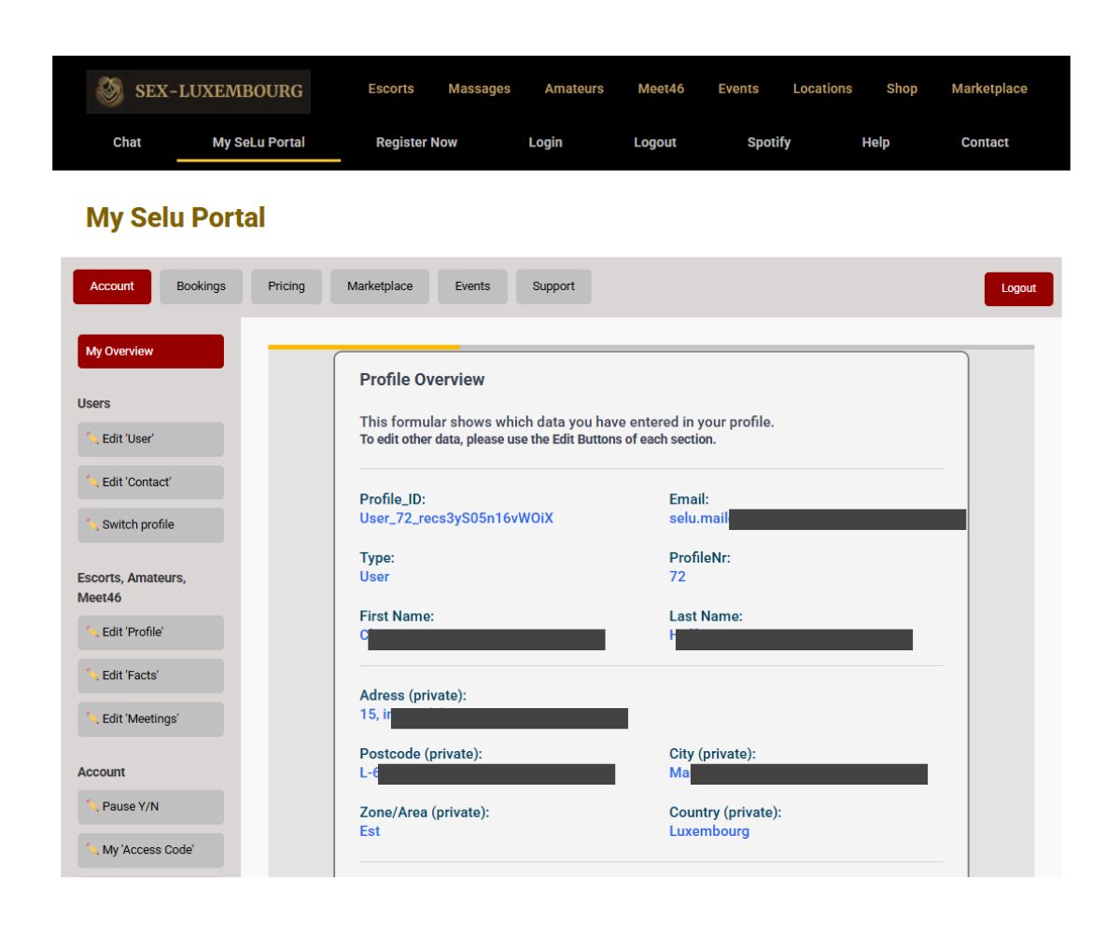Open the Pricing tab
The image size is (1120, 933).
click(x=287, y=286)
